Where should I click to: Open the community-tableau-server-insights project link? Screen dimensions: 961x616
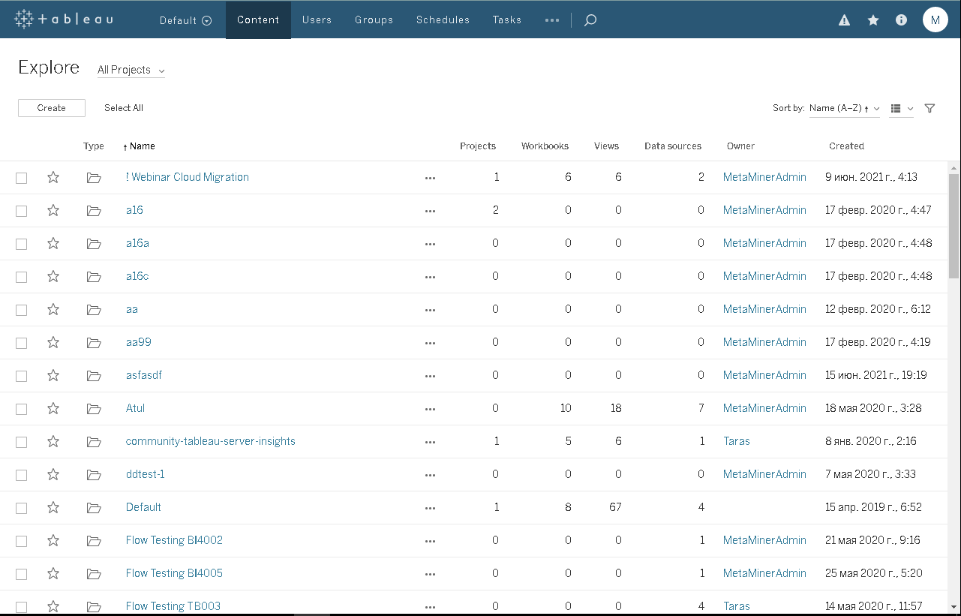pyautogui.click(x=211, y=441)
